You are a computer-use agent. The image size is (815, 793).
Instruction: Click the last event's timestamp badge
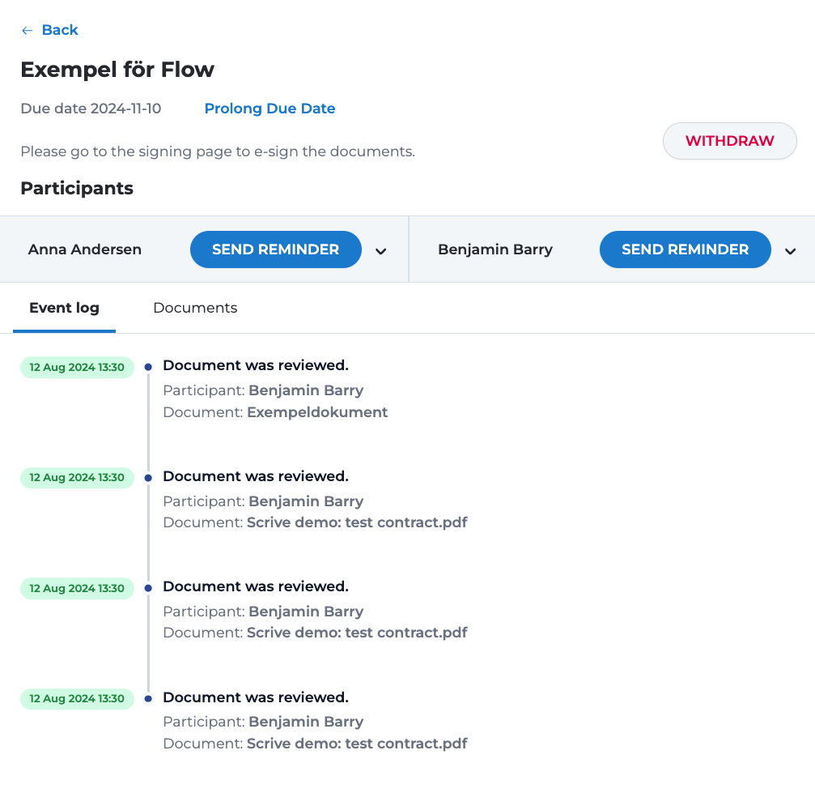77,698
